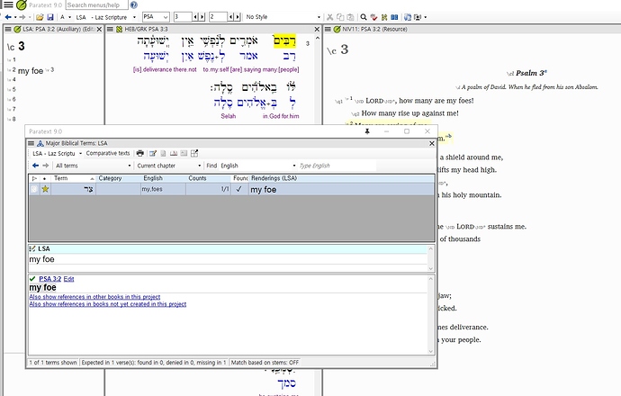The width and height of the screenshot is (621, 396).
Task: Click the LSA renderings text box 'my foe'
Action: pyautogui.click(x=228, y=259)
